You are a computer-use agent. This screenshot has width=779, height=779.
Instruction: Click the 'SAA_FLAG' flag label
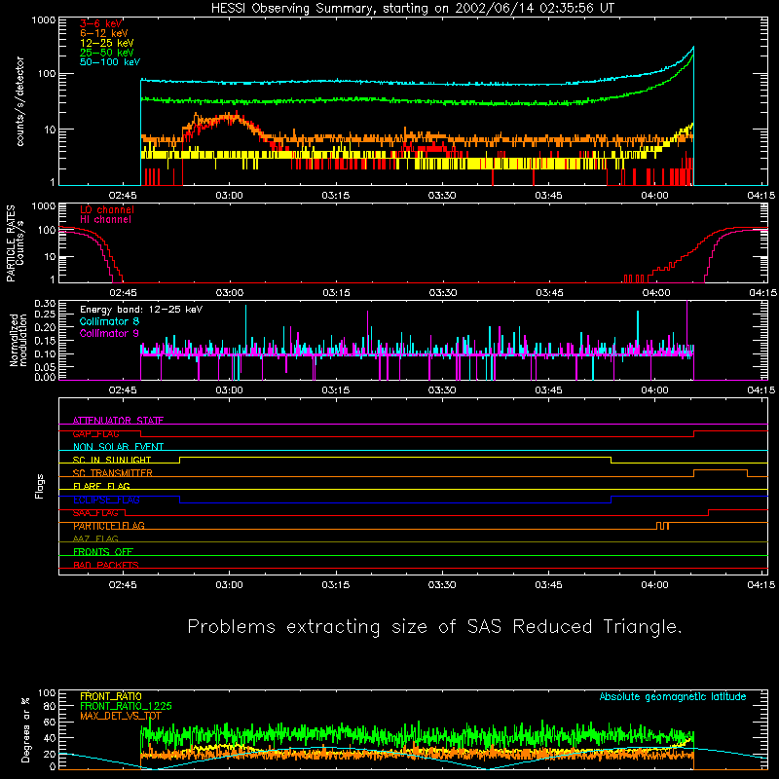coord(95,513)
